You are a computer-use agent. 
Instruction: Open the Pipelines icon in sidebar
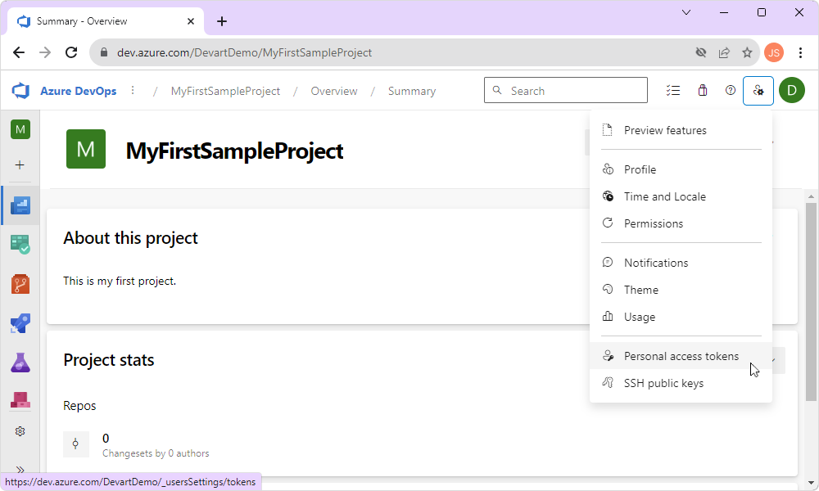pos(20,323)
